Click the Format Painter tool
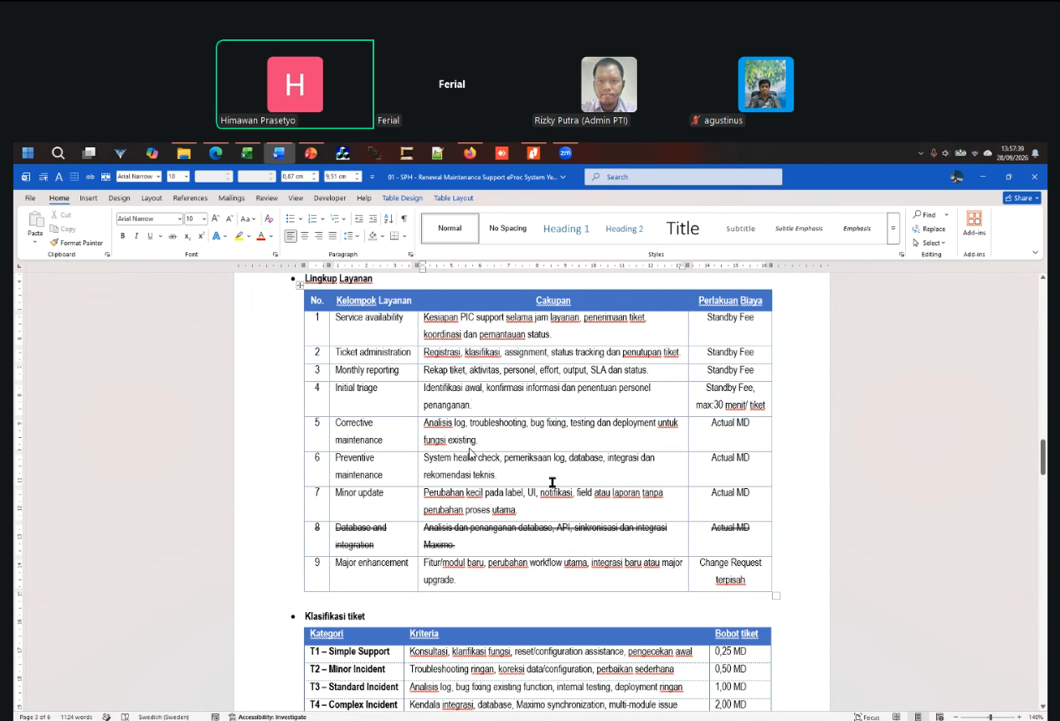Viewport: 1060px width, 721px height. pos(76,243)
